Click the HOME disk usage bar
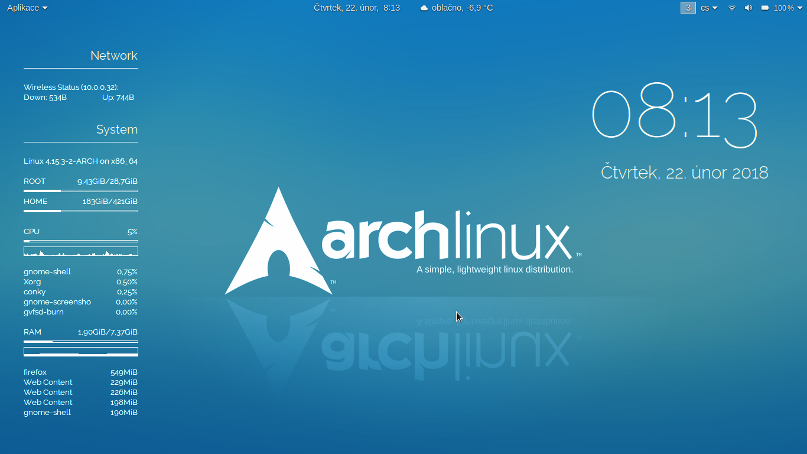This screenshot has width=807, height=454. click(81, 211)
